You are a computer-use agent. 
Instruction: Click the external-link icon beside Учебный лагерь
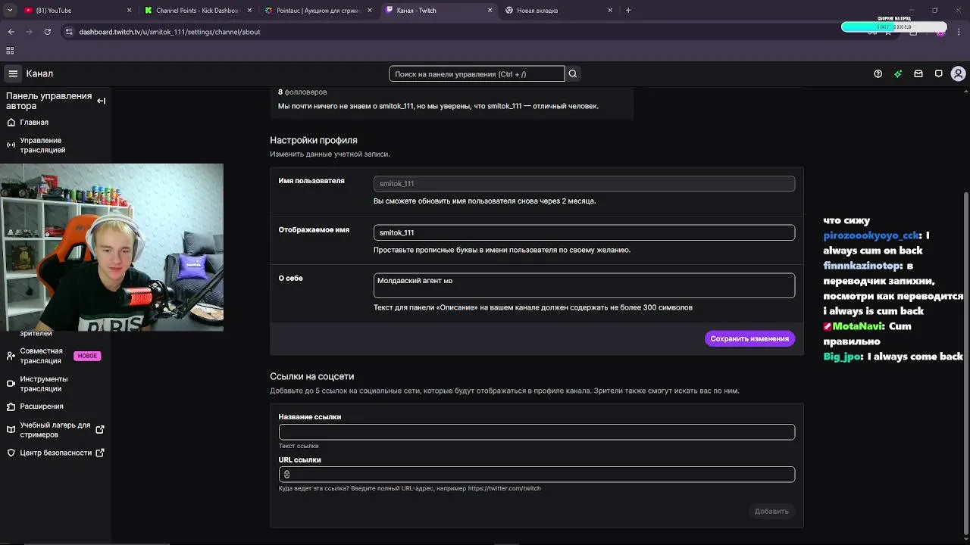point(100,430)
